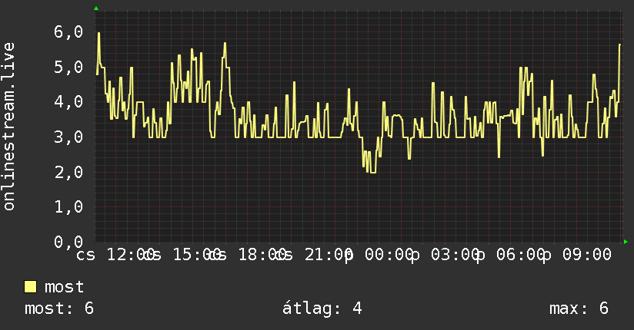The image size is (634, 330).
Task: Click the 6,0 y-axis label
Action: point(68,31)
